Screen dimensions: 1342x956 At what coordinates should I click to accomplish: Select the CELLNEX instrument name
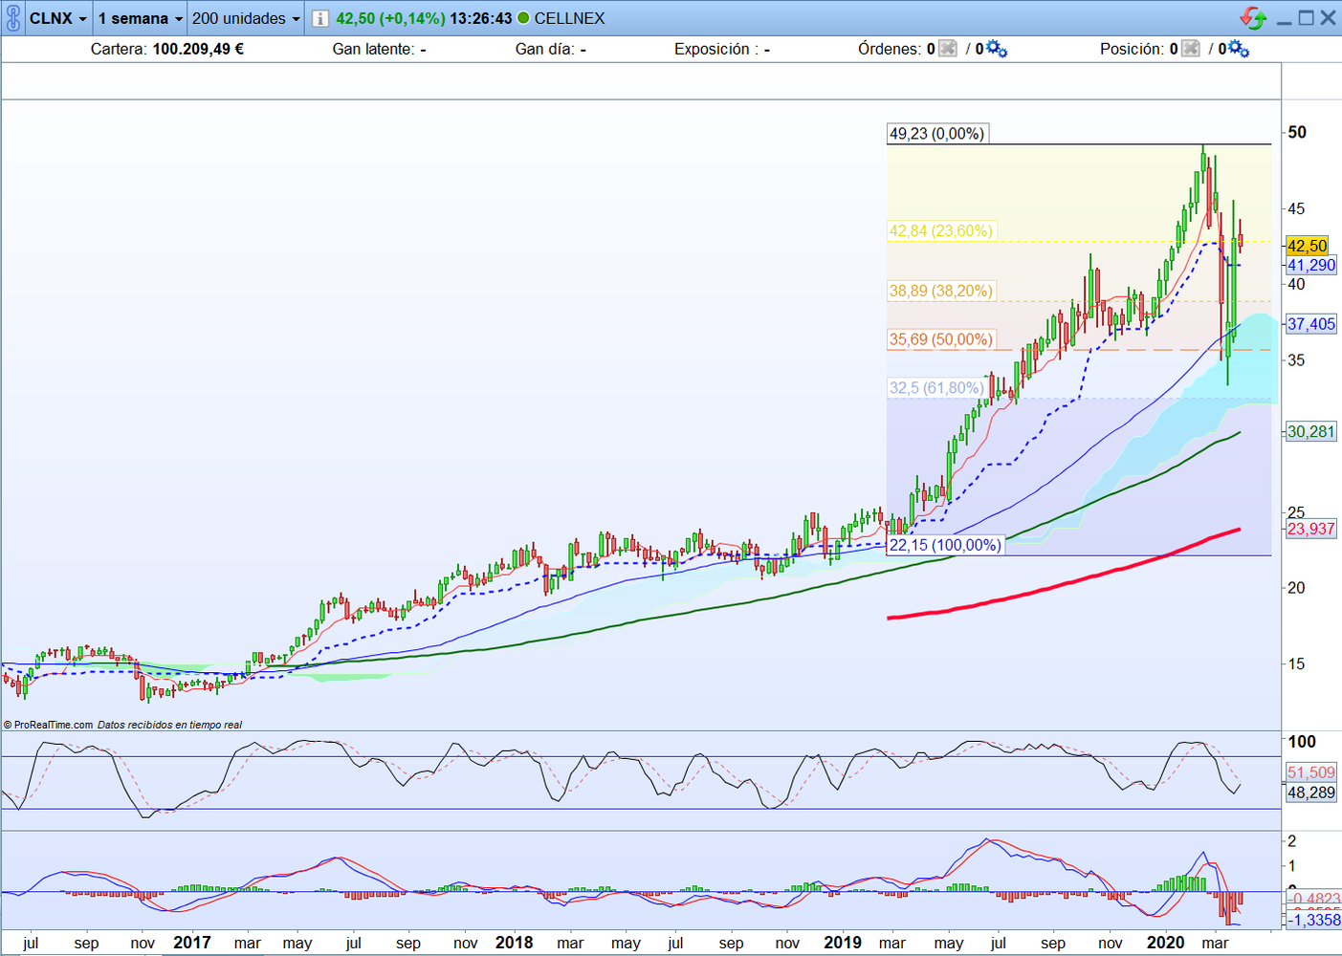tap(569, 18)
